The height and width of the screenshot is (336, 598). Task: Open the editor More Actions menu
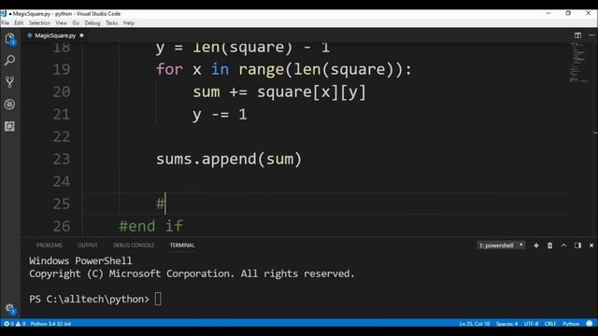tap(591, 35)
